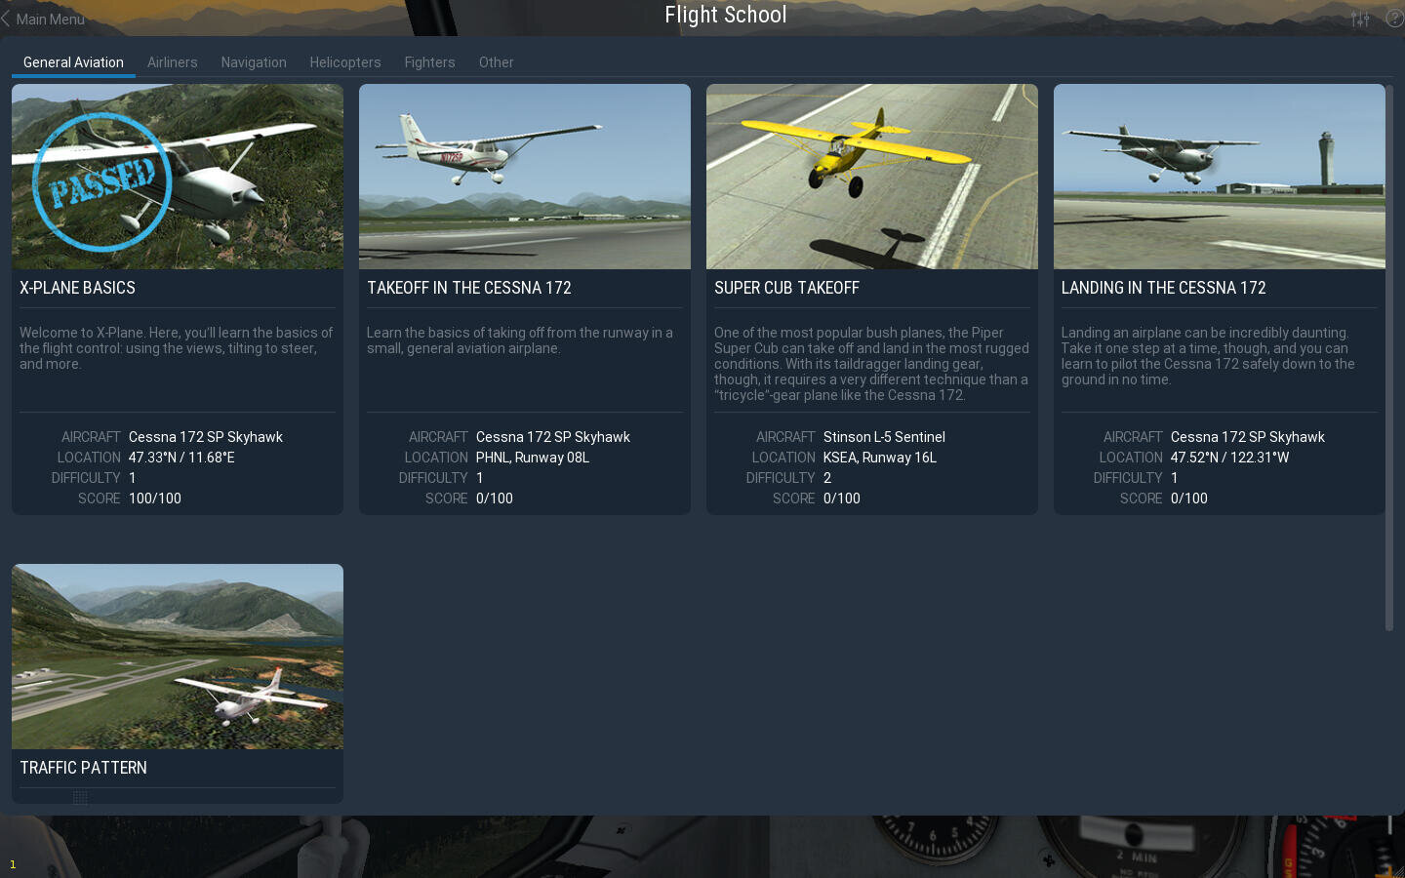The height and width of the screenshot is (878, 1405).
Task: Click the Super Cub difficulty value 2
Action: coord(827,478)
